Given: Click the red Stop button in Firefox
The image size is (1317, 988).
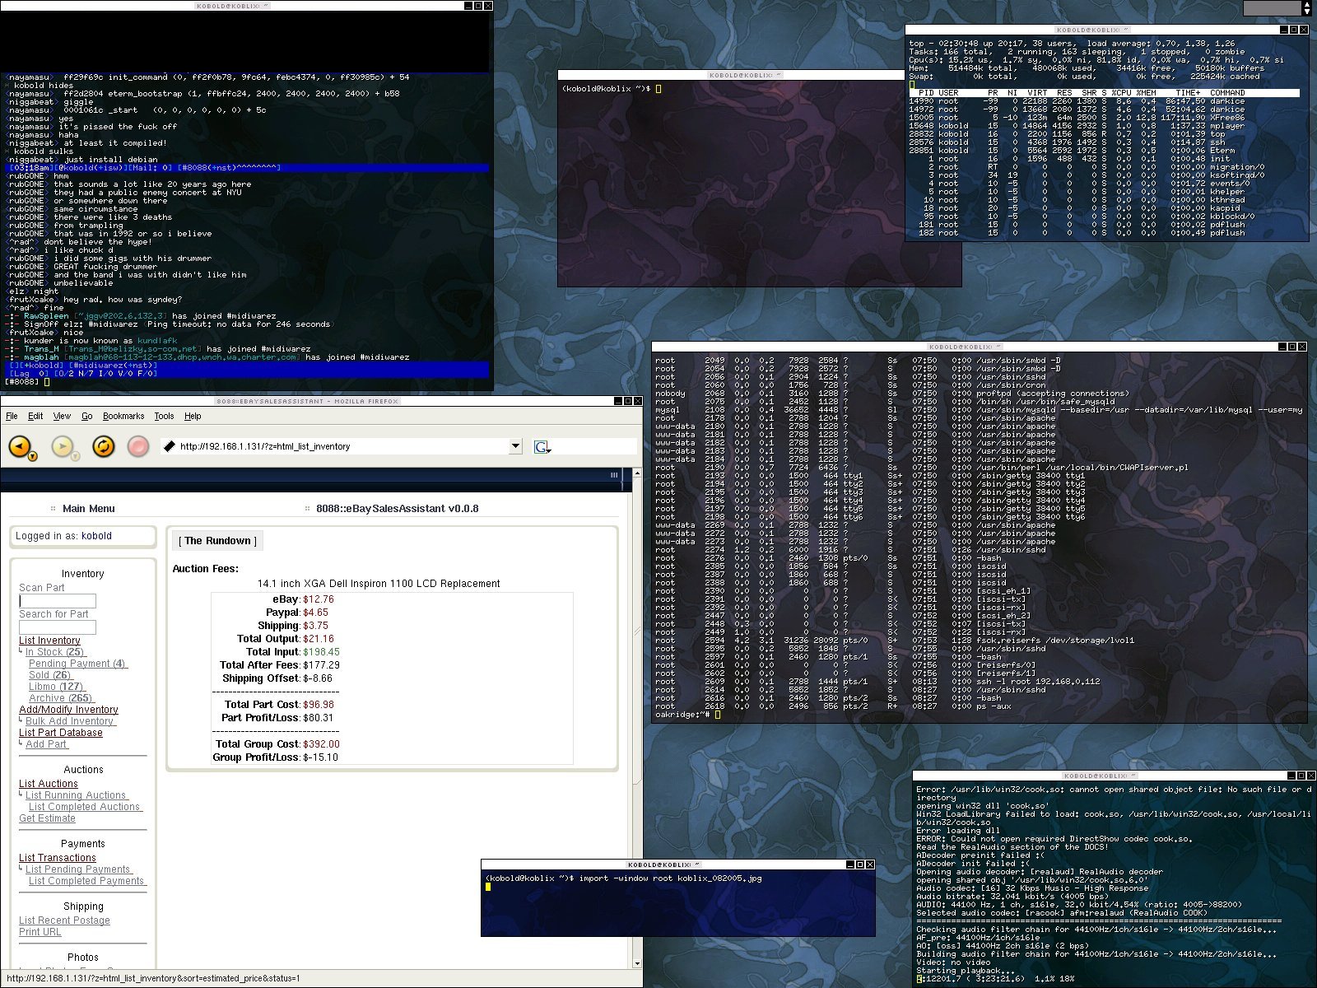Looking at the screenshot, I should pyautogui.click(x=138, y=446).
